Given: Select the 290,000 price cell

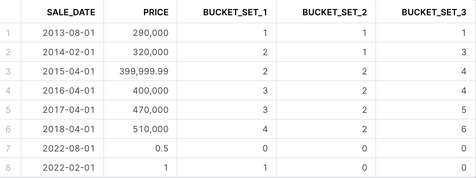Looking at the screenshot, I should 151,33.
